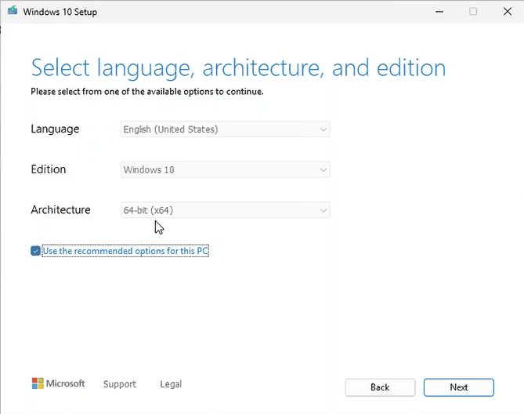This screenshot has height=414, width=524.
Task: Open the Edition dropdown showing Windows 10
Action: (226, 169)
